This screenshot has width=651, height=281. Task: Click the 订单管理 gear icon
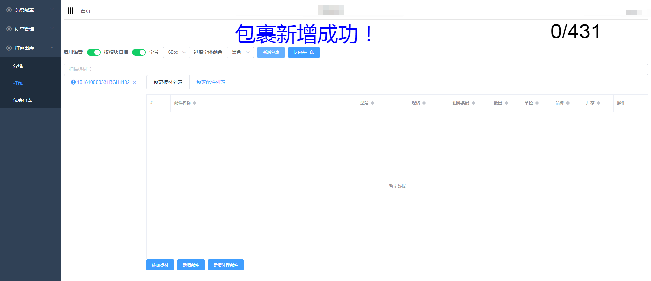coord(9,29)
